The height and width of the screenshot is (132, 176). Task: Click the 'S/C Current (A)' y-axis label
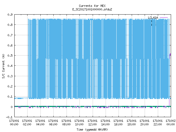click(3, 66)
